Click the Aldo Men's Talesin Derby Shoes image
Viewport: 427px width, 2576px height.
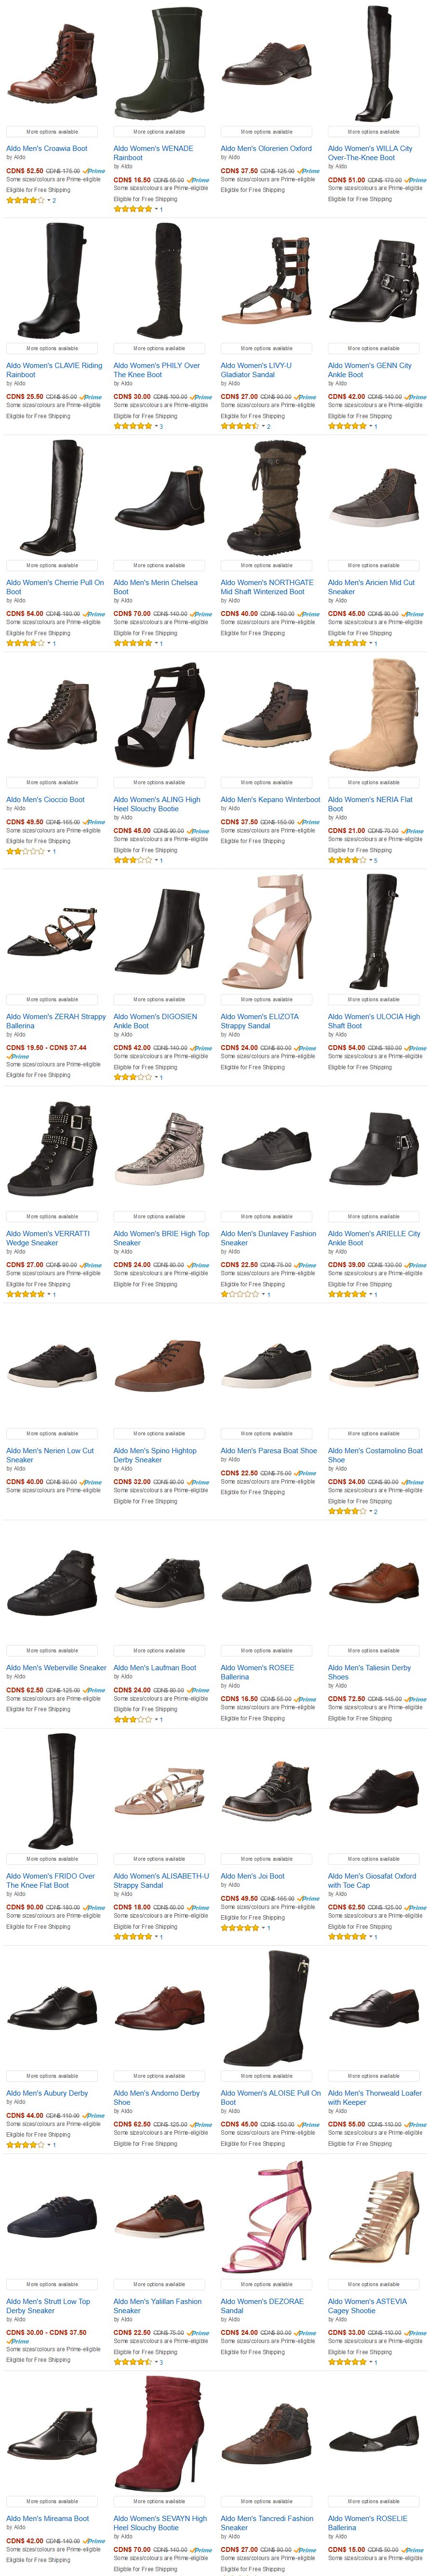(x=373, y=1586)
